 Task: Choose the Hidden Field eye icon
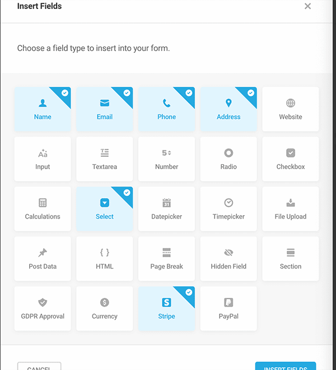(x=228, y=253)
